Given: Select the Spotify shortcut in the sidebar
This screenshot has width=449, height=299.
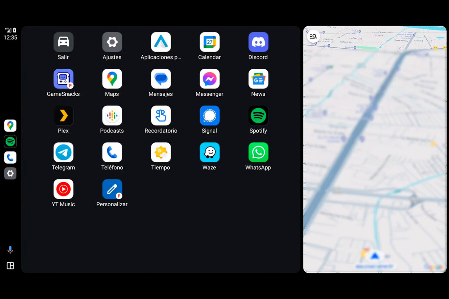Looking at the screenshot, I should pos(10,142).
